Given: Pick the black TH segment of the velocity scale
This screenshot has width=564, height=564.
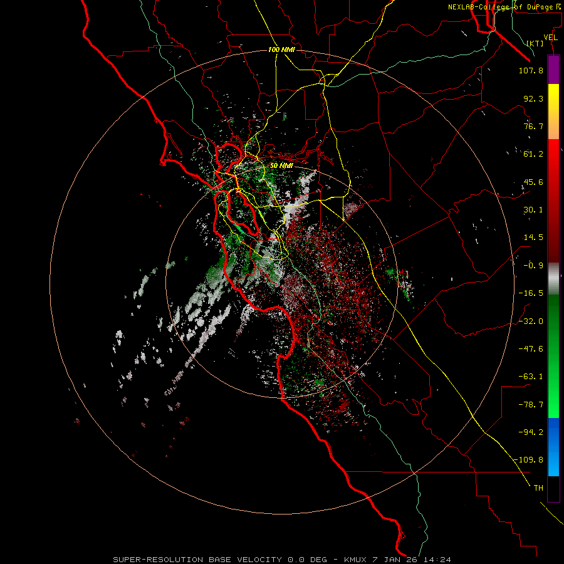Looking at the screenshot, I should pyautogui.click(x=553, y=488).
